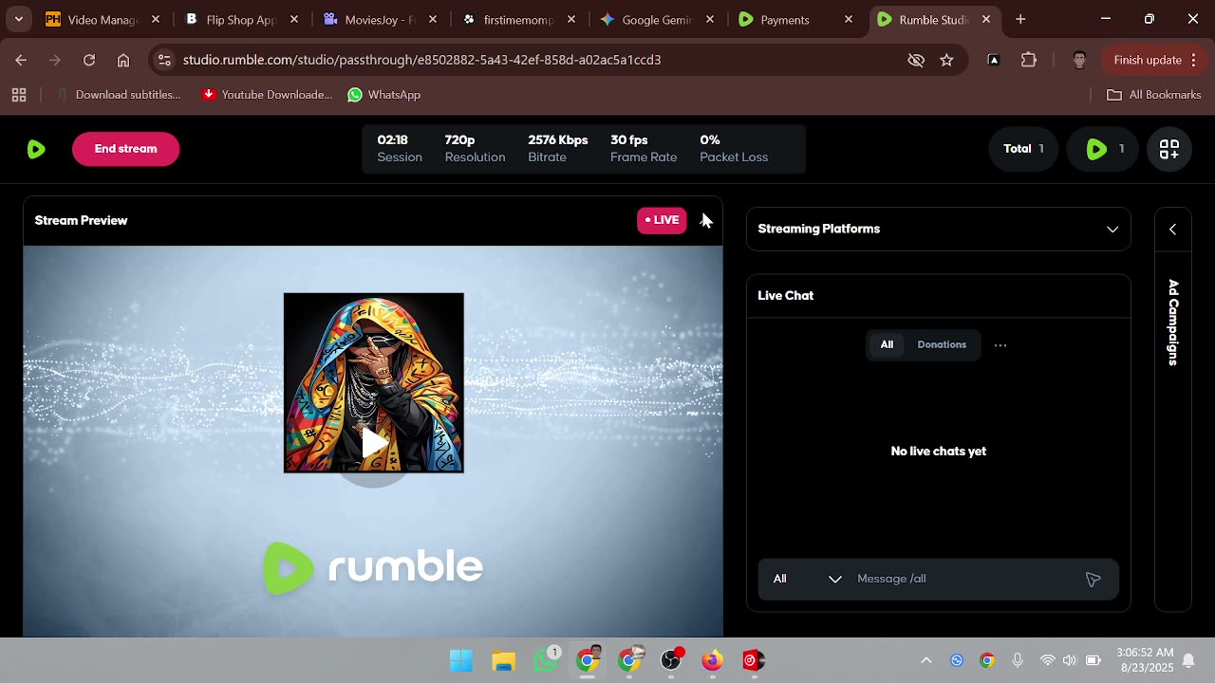Switch to the Video Manager browser tab

click(103, 19)
